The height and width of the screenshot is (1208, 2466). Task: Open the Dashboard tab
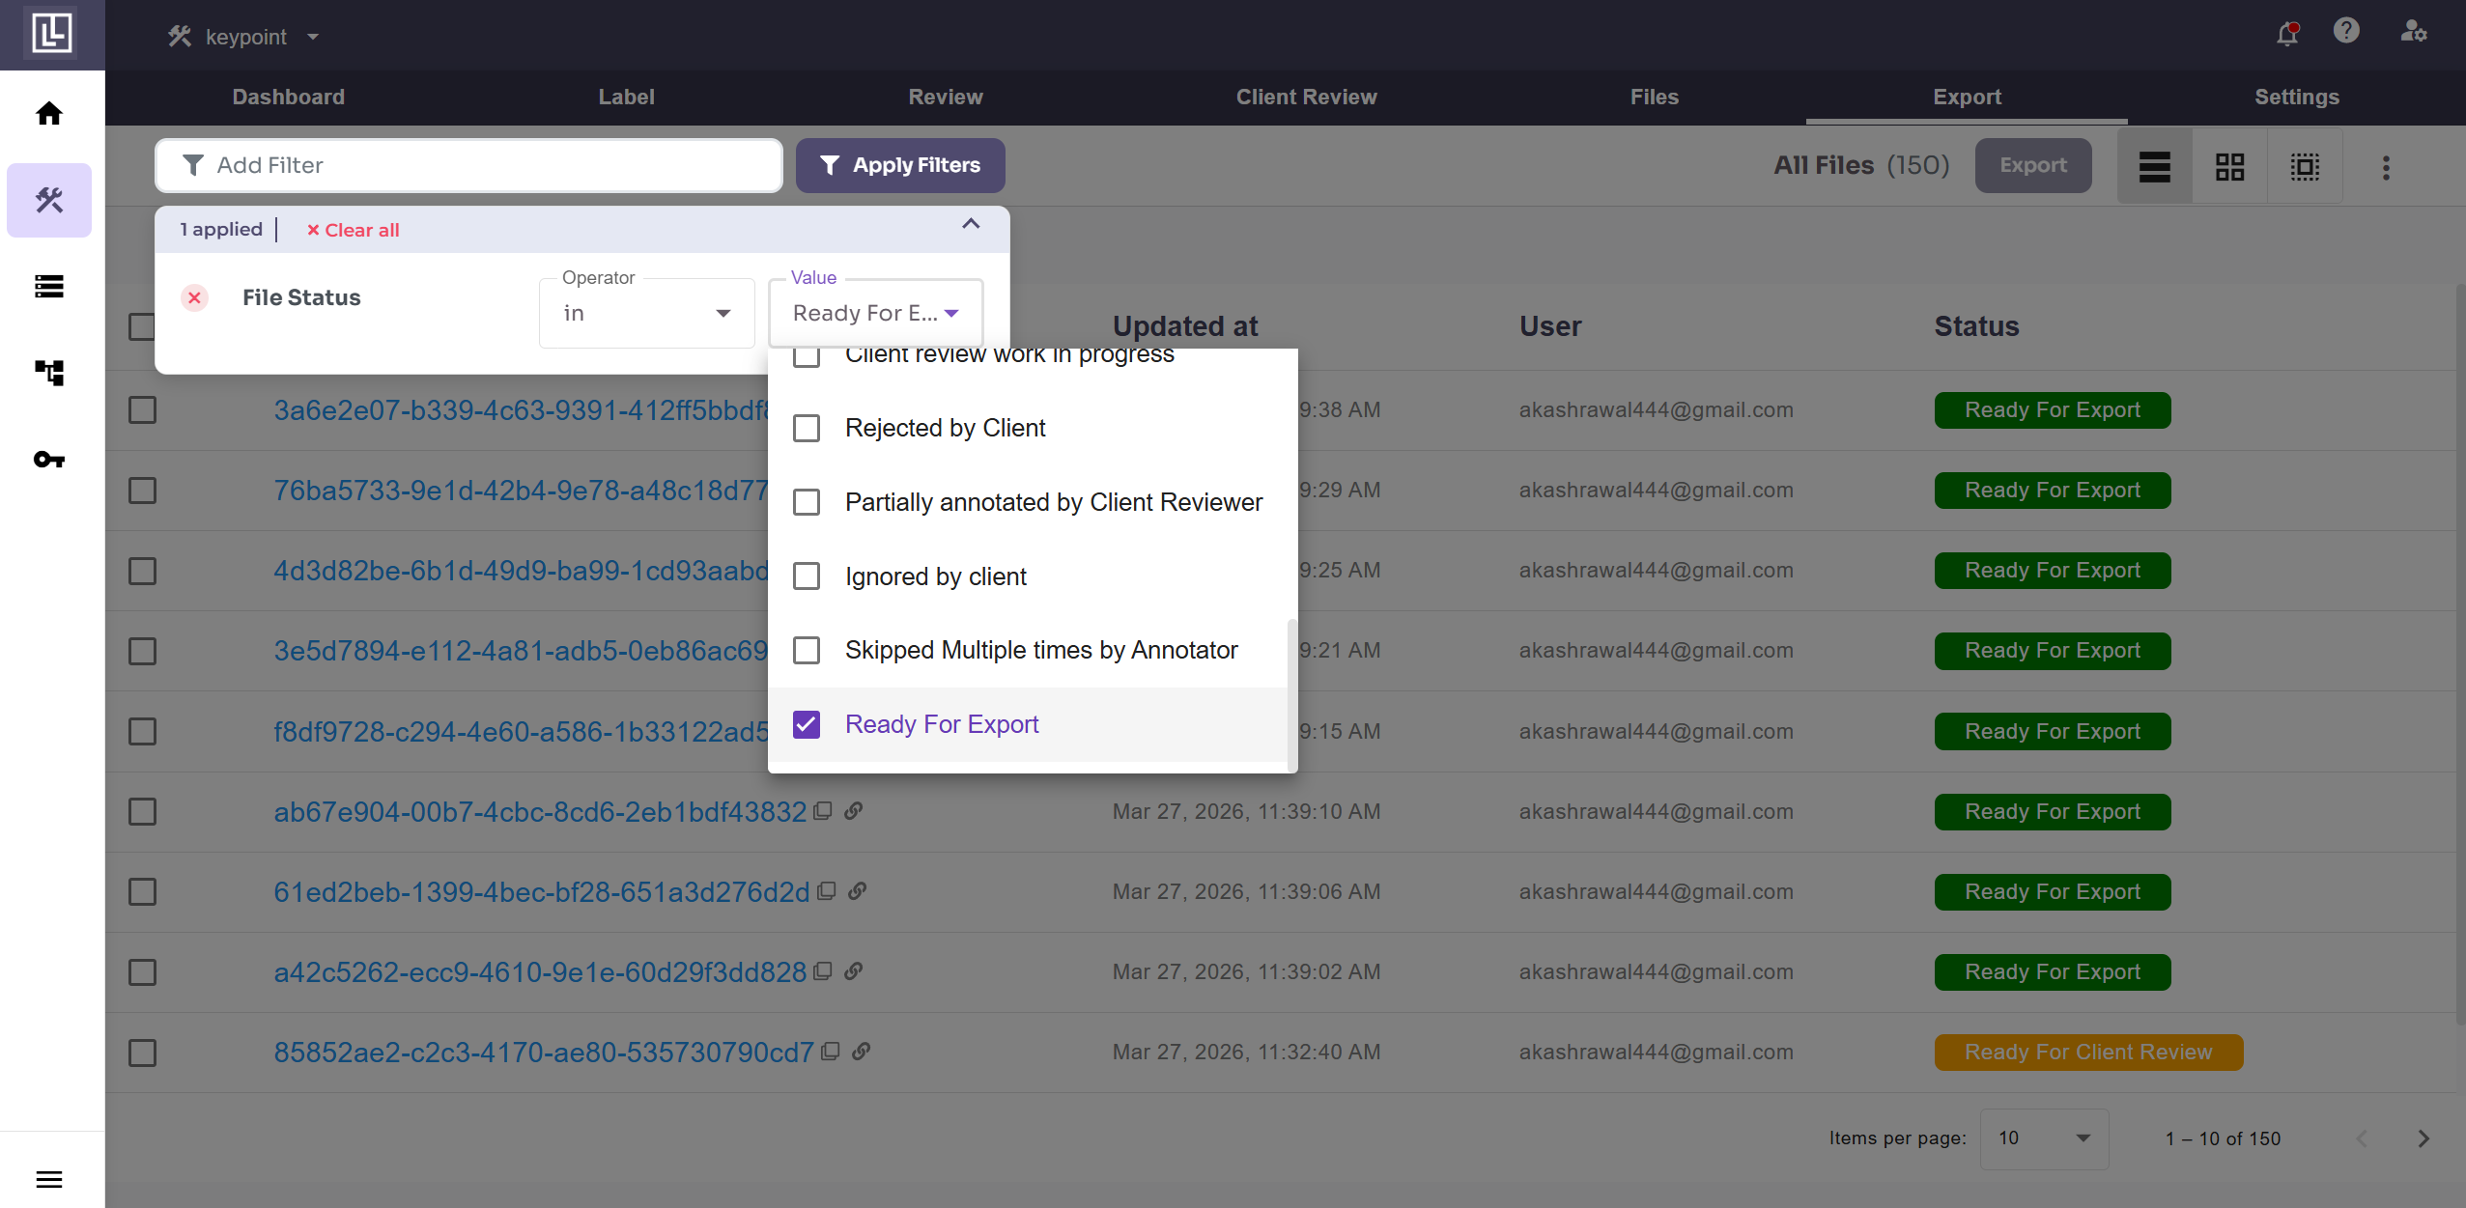click(x=288, y=97)
